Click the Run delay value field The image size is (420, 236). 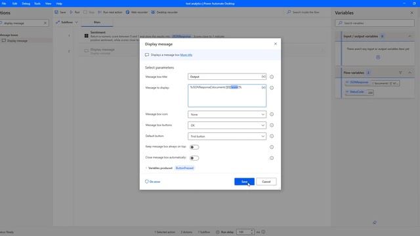click(x=243, y=232)
